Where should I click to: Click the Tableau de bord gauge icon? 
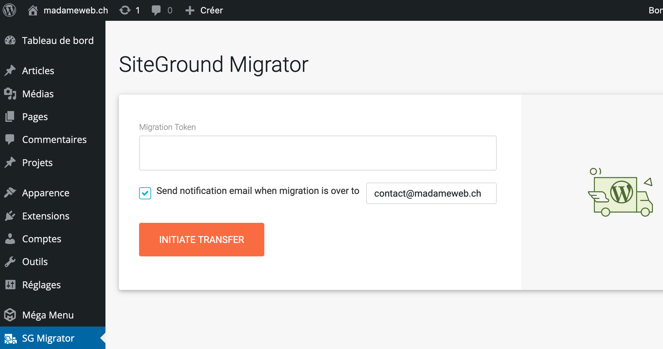point(10,41)
